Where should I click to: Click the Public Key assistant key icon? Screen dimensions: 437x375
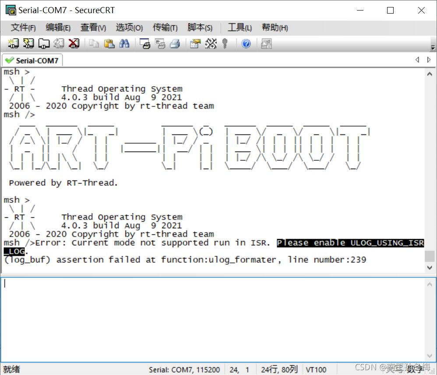coord(225,43)
